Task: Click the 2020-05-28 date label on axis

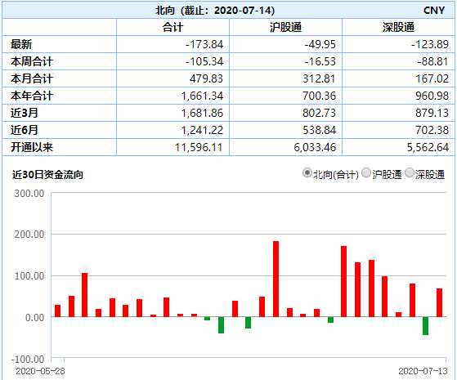Action: pyautogui.click(x=40, y=371)
